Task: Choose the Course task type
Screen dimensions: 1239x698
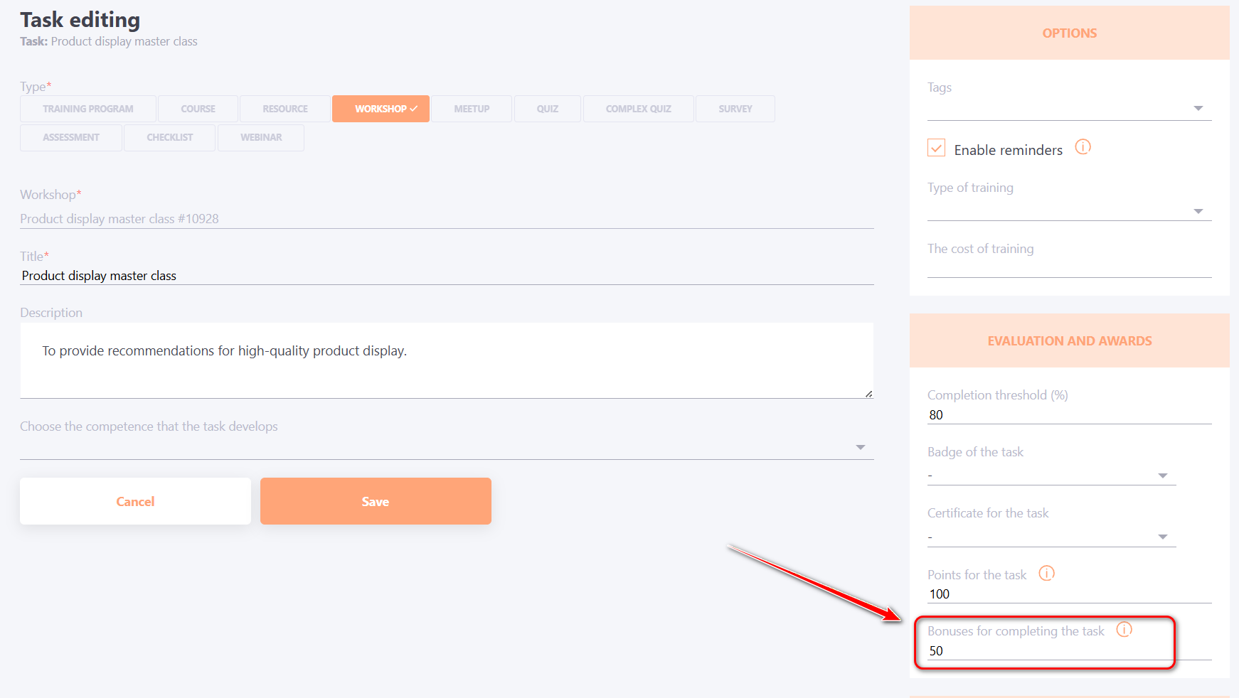Action: (x=198, y=109)
